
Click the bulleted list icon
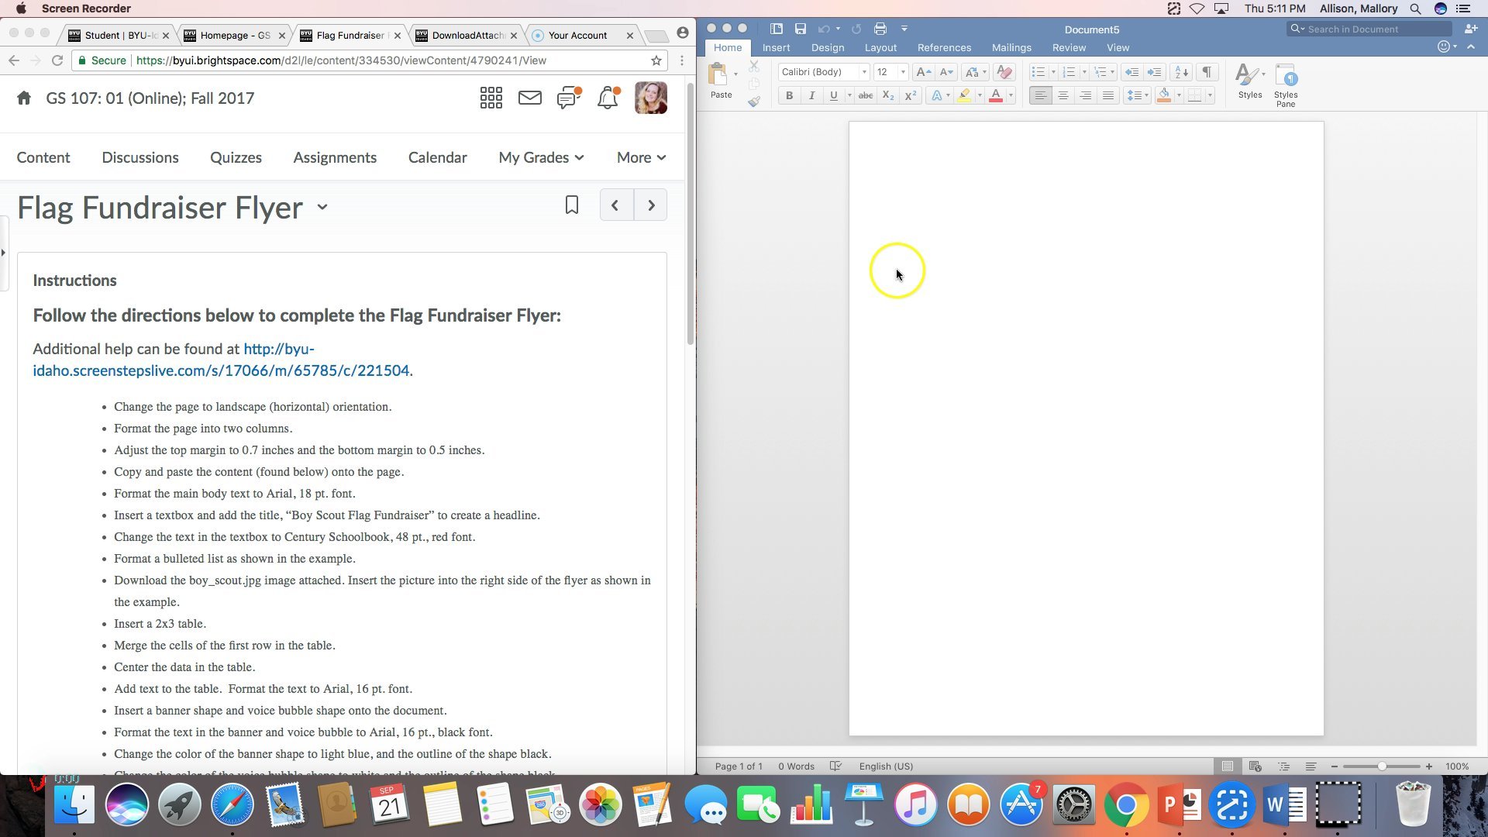[x=1038, y=72]
